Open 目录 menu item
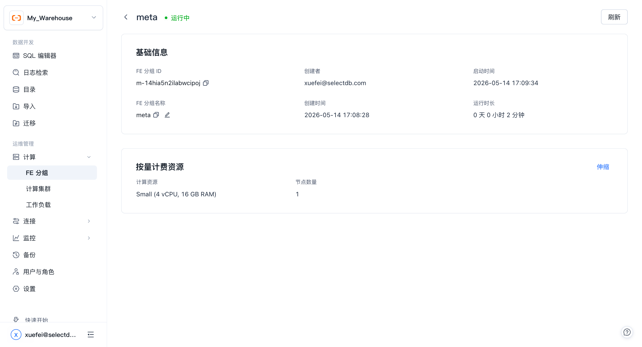The width and height of the screenshot is (642, 347). tap(52, 90)
